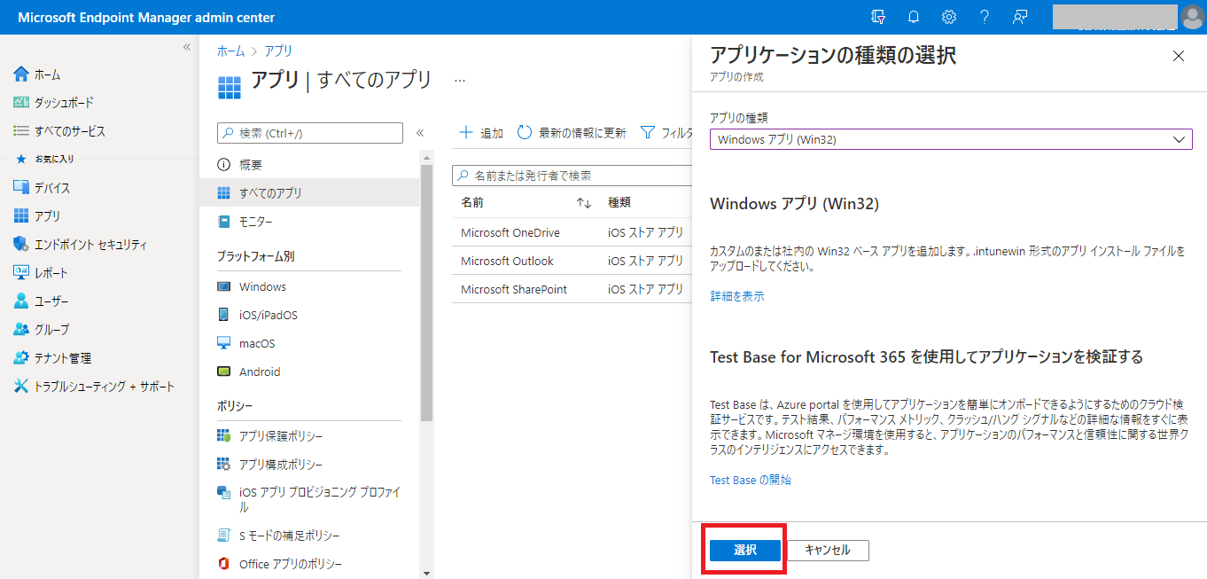Click the アプリ breadcrumb link

click(278, 51)
